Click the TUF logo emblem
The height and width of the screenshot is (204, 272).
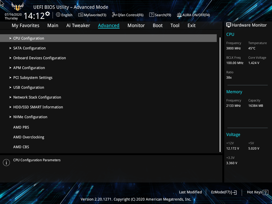(18, 6)
